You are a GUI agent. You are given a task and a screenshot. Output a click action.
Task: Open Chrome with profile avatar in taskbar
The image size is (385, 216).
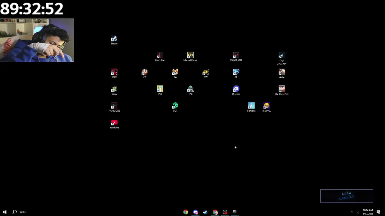coord(215,212)
